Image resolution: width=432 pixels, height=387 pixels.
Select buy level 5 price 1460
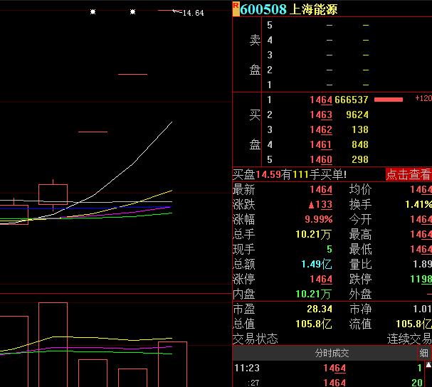320,160
